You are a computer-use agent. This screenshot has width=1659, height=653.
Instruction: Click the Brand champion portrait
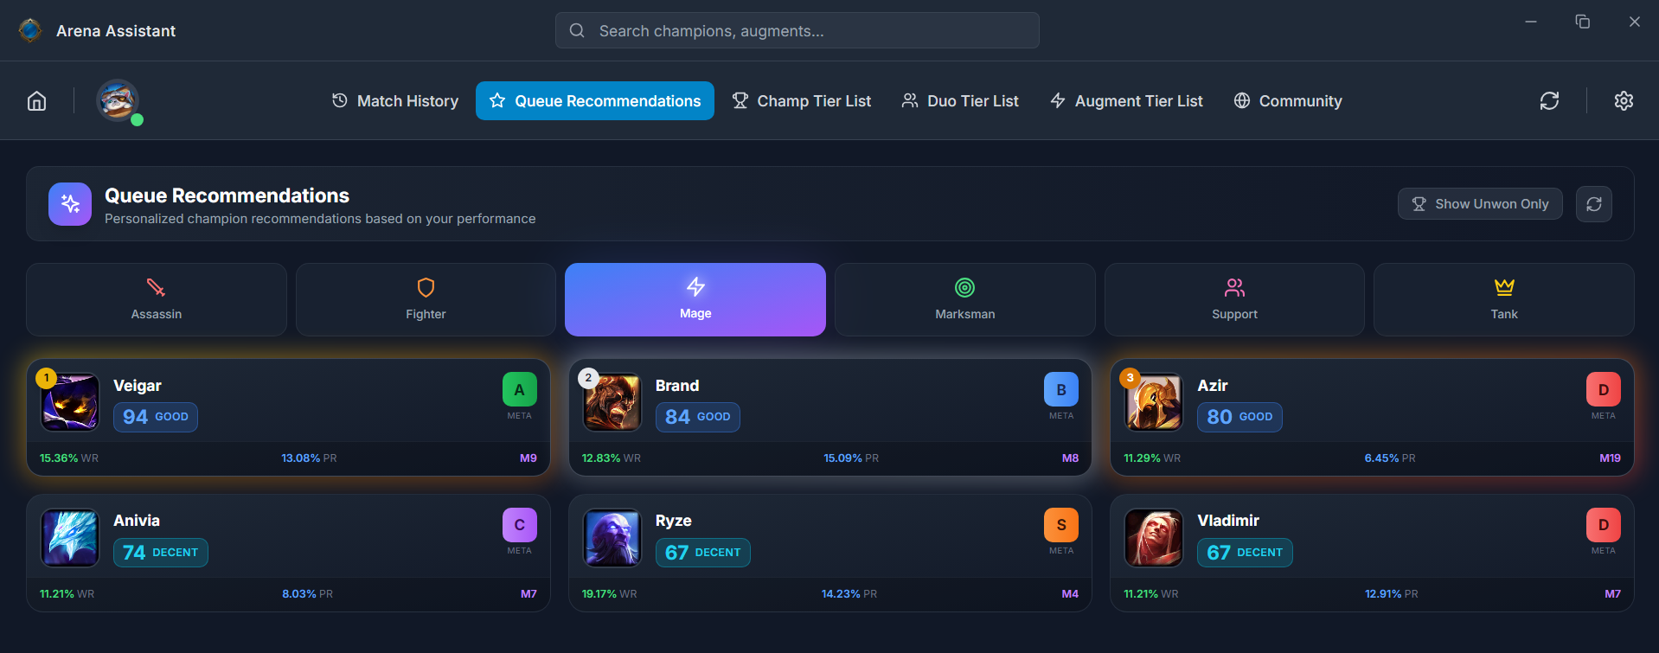click(612, 402)
